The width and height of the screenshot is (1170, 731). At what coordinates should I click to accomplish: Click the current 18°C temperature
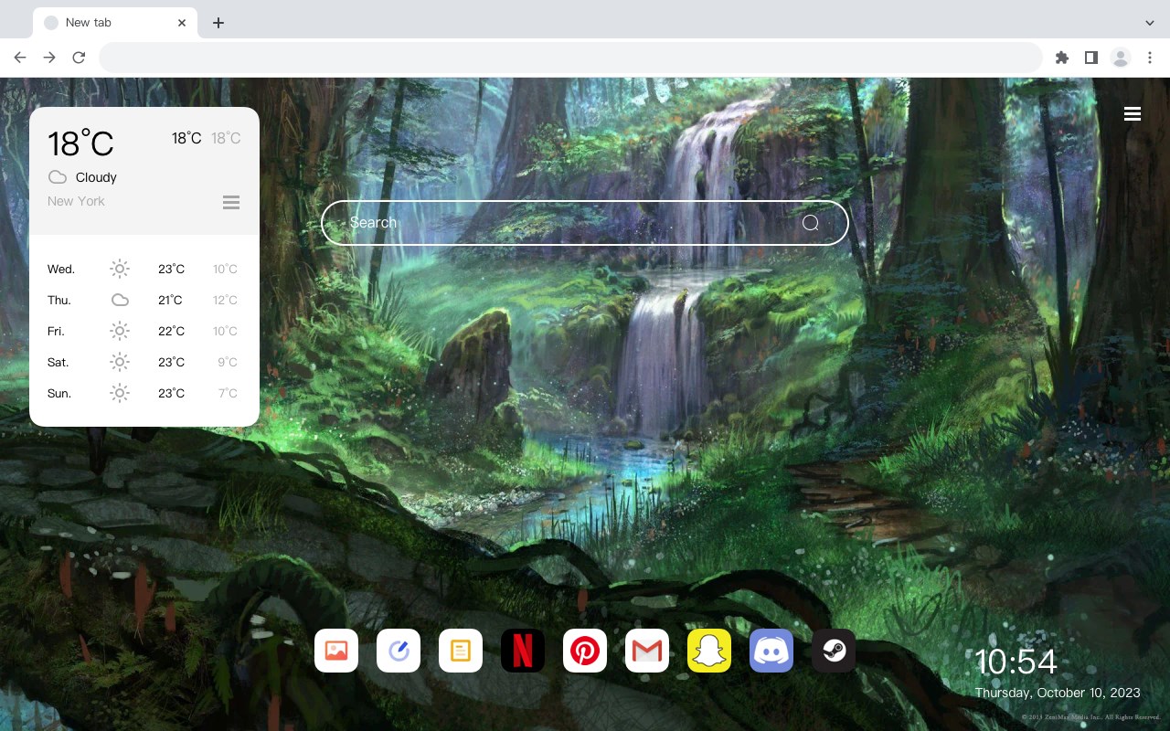80,143
